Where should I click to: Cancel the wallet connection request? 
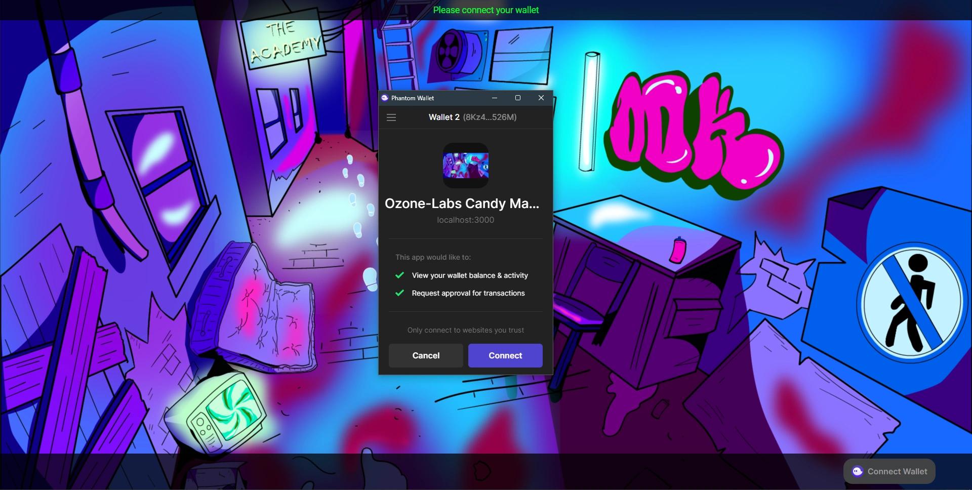(426, 355)
